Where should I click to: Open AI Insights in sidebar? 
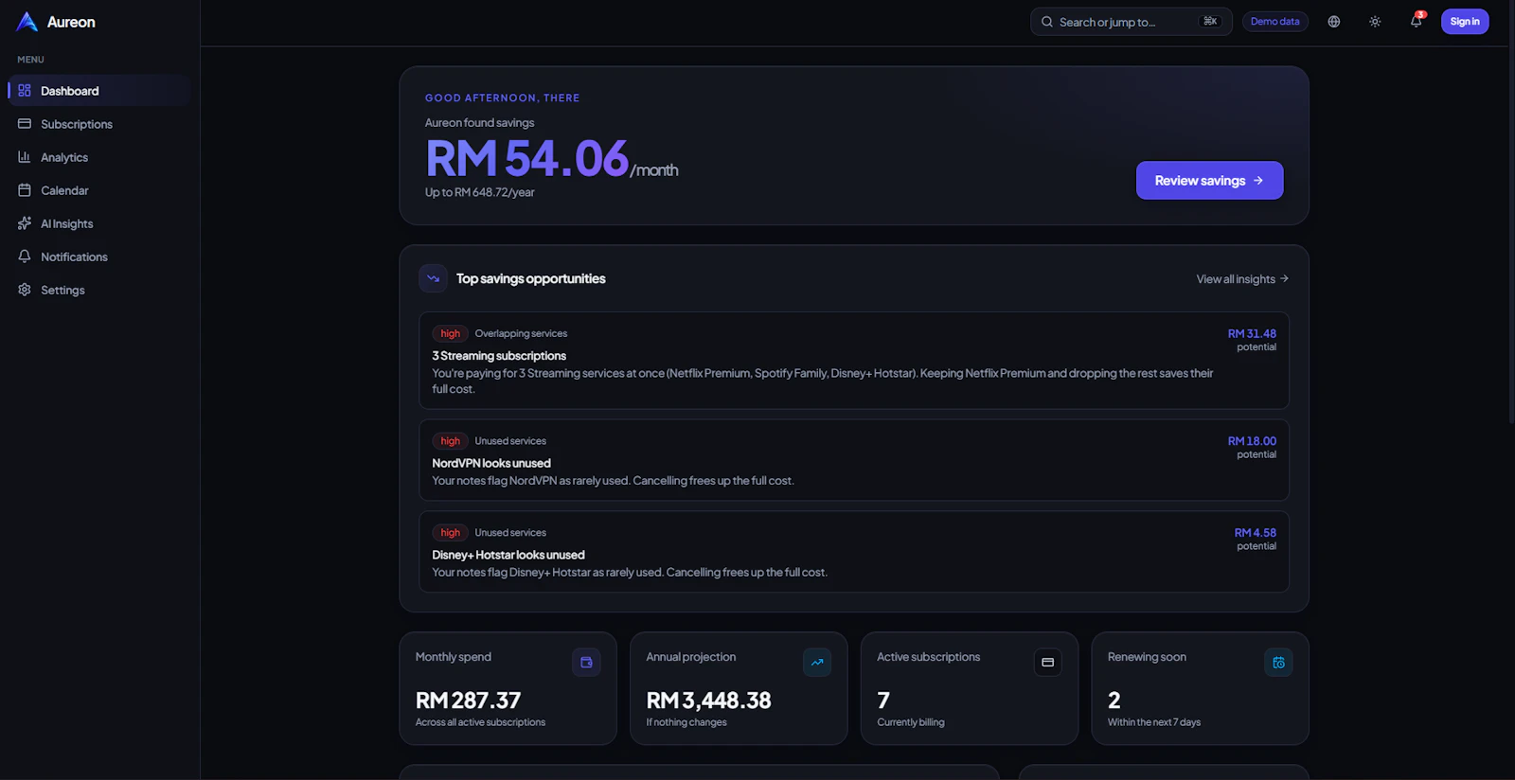click(99, 223)
